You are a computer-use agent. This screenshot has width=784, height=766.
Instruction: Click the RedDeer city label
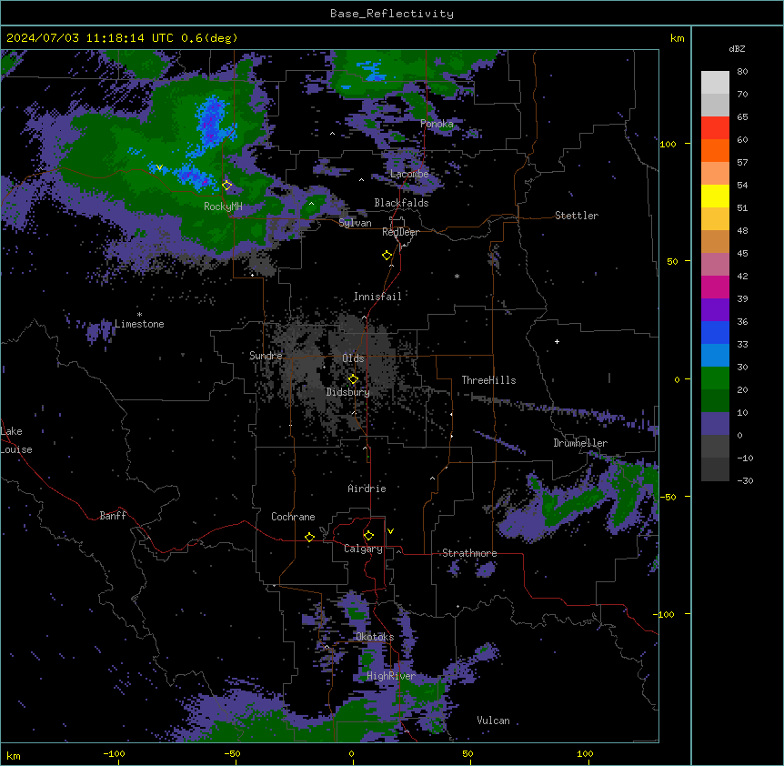[x=400, y=232]
